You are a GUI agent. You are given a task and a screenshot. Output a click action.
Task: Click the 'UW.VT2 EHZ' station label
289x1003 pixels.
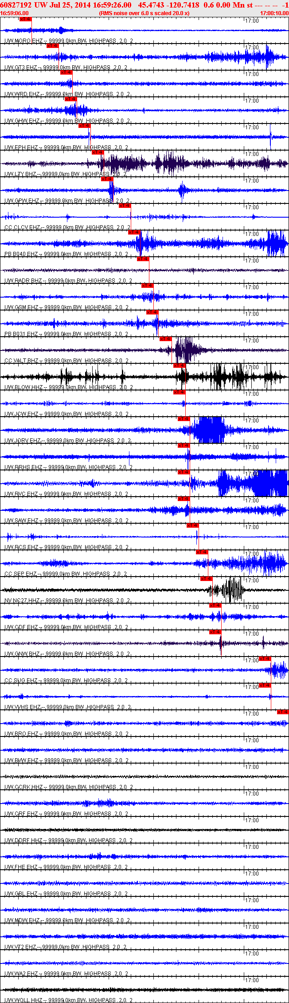point(20,947)
